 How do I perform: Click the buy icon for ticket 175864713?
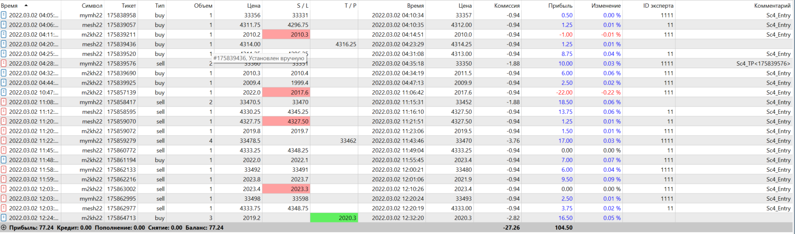tap(4, 218)
